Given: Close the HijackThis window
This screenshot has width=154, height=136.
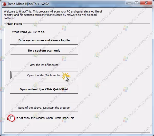Looking at the screenshot, I should tap(146, 3).
